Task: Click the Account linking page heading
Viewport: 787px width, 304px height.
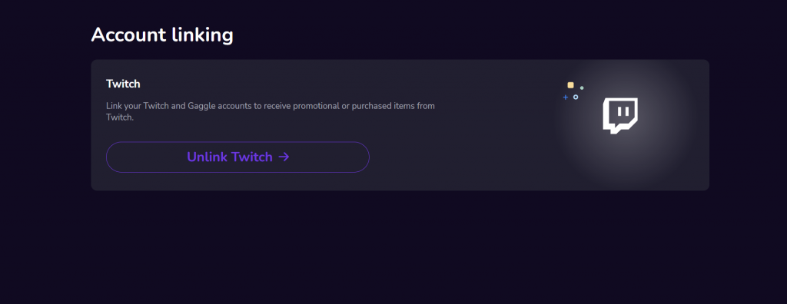Action: pos(162,35)
